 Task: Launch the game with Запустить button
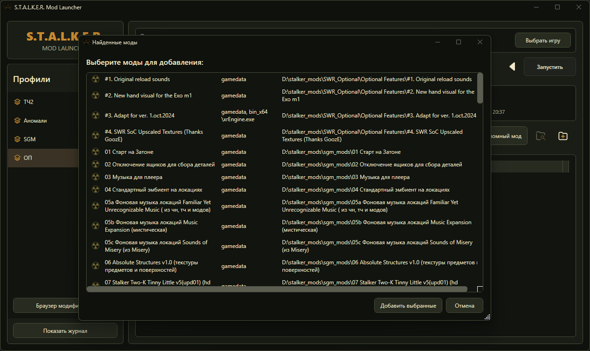550,67
